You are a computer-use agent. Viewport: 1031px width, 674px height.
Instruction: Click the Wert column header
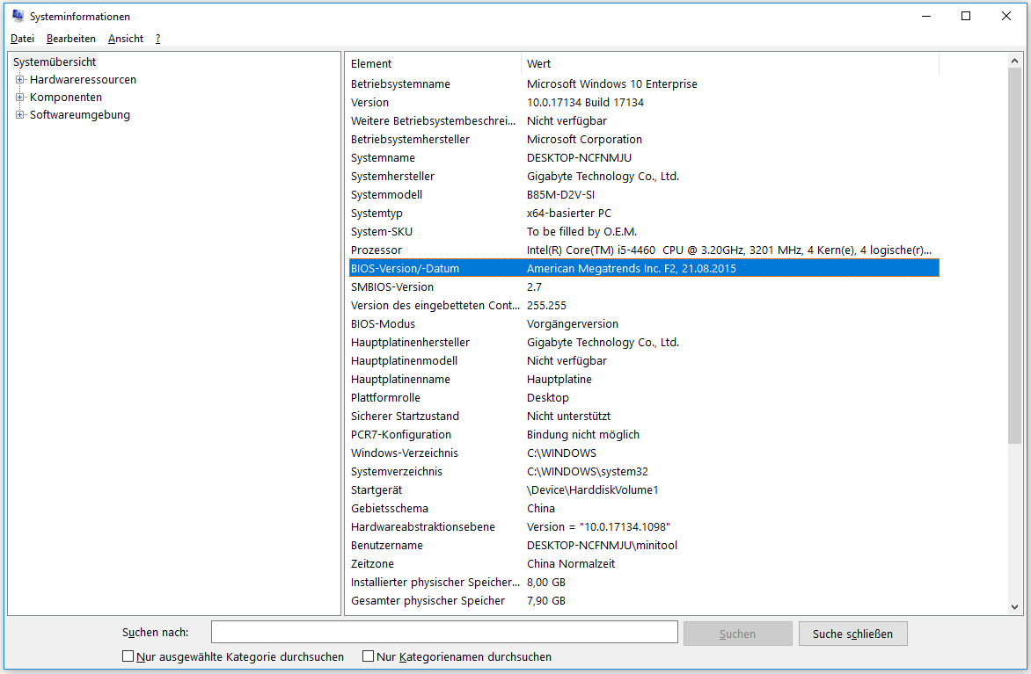click(730, 64)
